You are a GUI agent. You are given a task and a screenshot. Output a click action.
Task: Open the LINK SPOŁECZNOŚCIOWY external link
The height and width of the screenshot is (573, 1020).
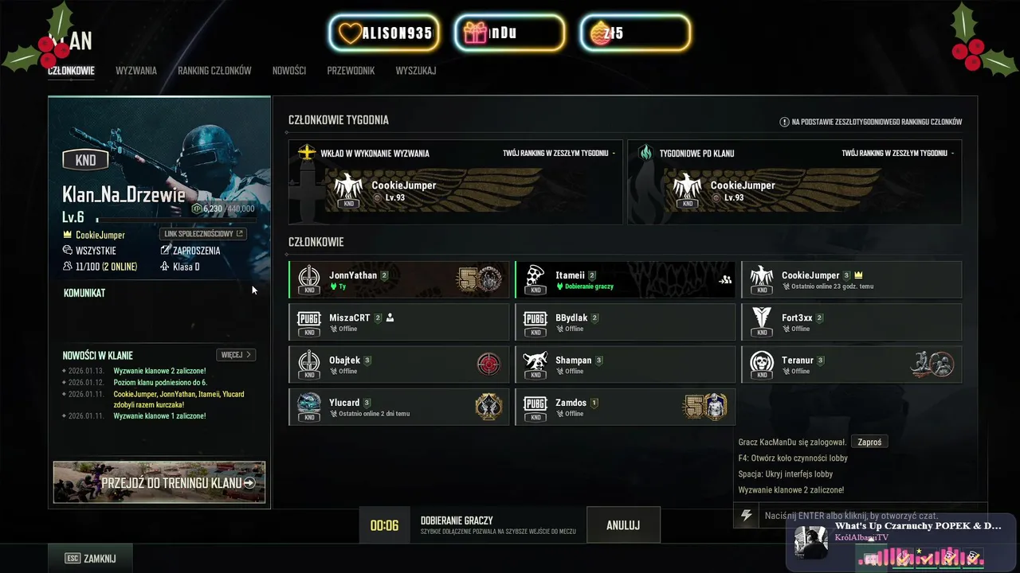click(203, 234)
